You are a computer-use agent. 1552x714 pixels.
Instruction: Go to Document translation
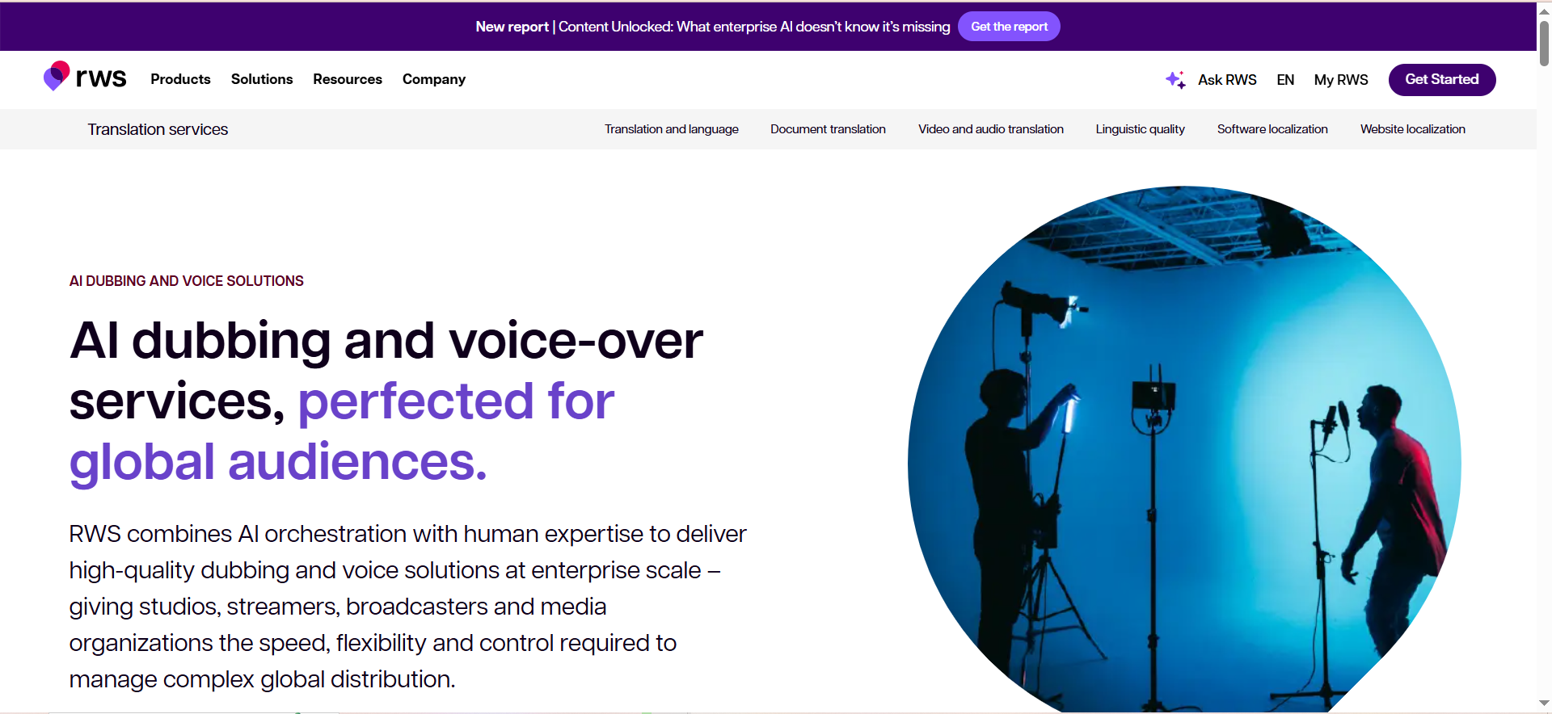828,129
